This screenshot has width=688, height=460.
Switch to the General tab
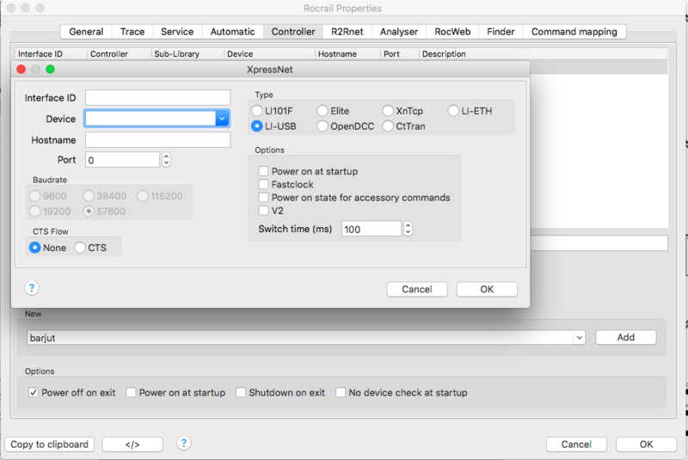[86, 32]
